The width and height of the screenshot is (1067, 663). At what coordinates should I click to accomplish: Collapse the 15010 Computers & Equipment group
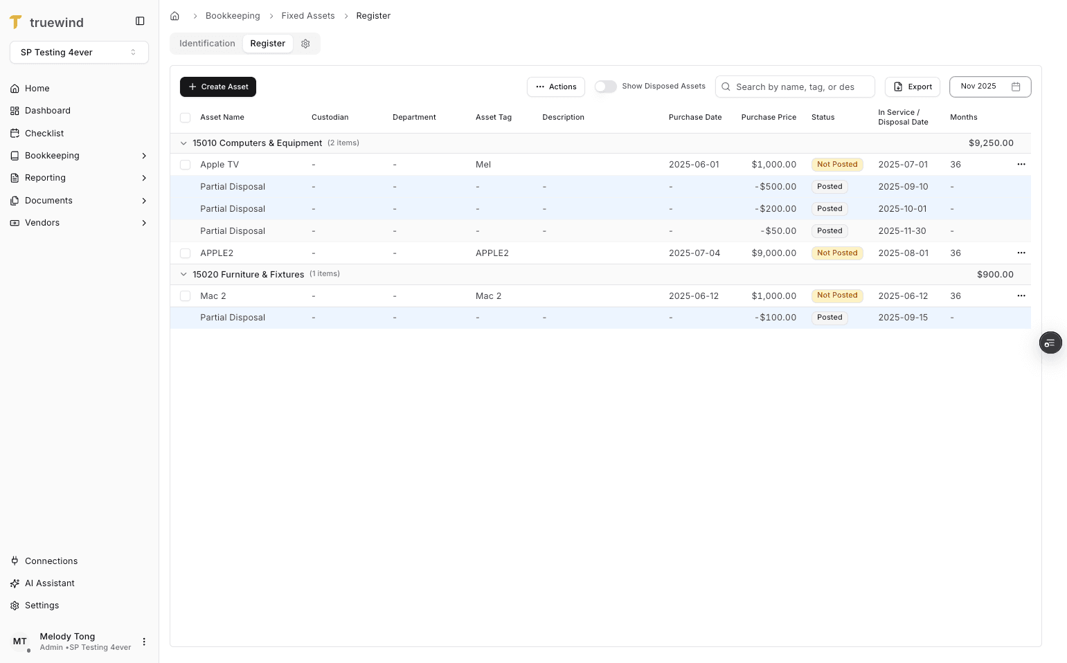[183, 143]
